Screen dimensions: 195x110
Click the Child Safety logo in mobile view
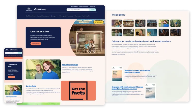click(14, 50)
